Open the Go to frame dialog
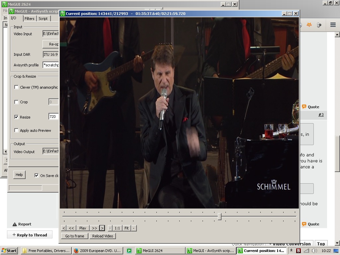 point(75,236)
